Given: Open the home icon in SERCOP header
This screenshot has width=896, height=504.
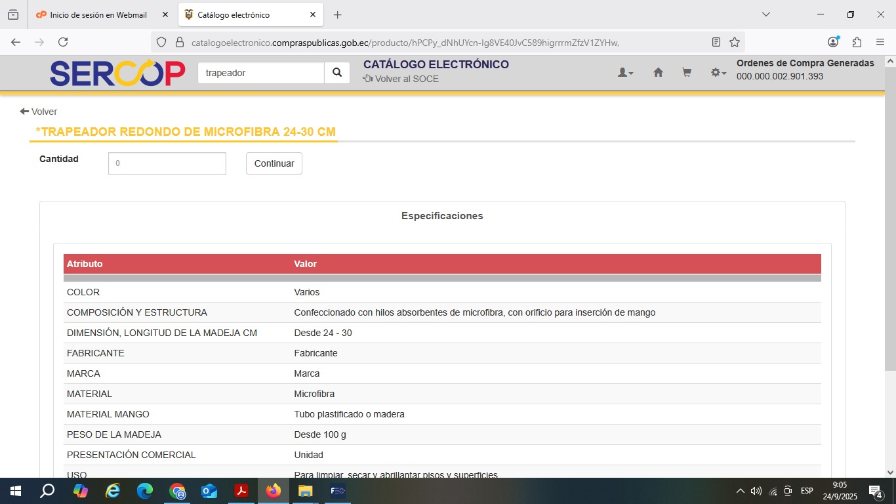Looking at the screenshot, I should tap(658, 73).
